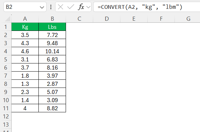Screen dimensions: 200x132
Task: Select cell with value 8.16
Action: 52,68
